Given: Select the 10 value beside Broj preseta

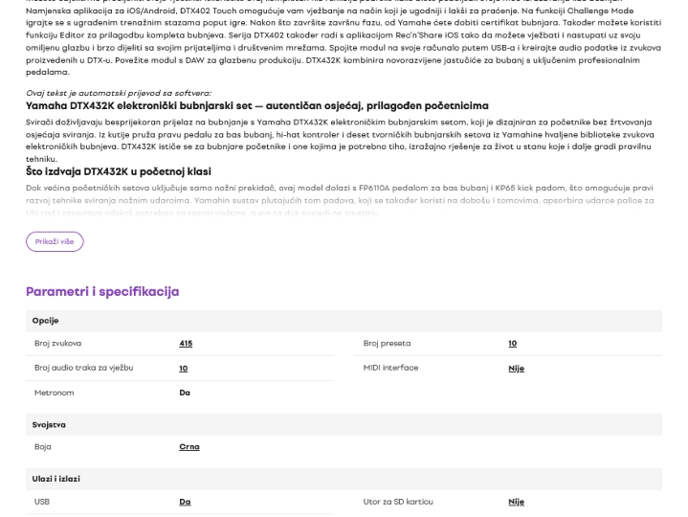Looking at the screenshot, I should point(513,344).
